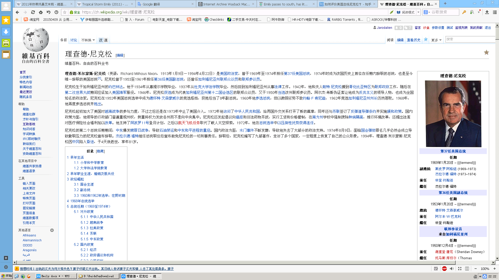Image resolution: width=499 pixels, height=280 pixels.
Task: Reload the current page
Action: pyautogui.click(x=33, y=12)
